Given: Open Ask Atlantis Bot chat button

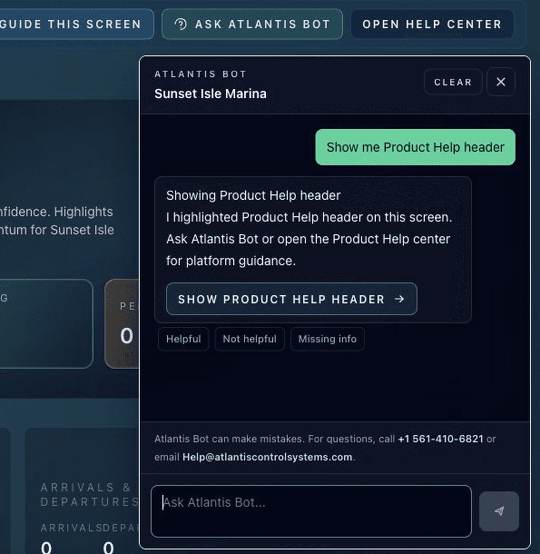Looking at the screenshot, I should pos(252,24).
